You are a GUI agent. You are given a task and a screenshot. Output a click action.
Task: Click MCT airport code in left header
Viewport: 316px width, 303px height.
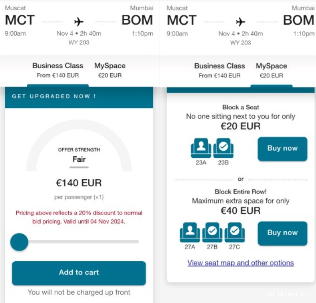(x=20, y=20)
